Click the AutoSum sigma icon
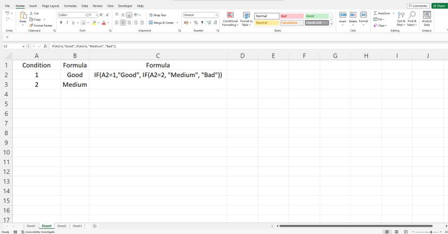448x234 pixels. [x=375, y=13]
